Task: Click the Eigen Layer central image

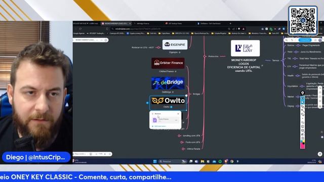Action: (x=245, y=48)
